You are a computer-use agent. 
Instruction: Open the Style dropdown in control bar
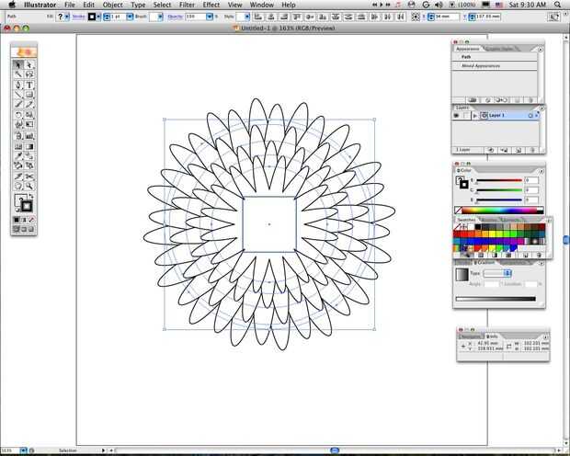point(247,17)
